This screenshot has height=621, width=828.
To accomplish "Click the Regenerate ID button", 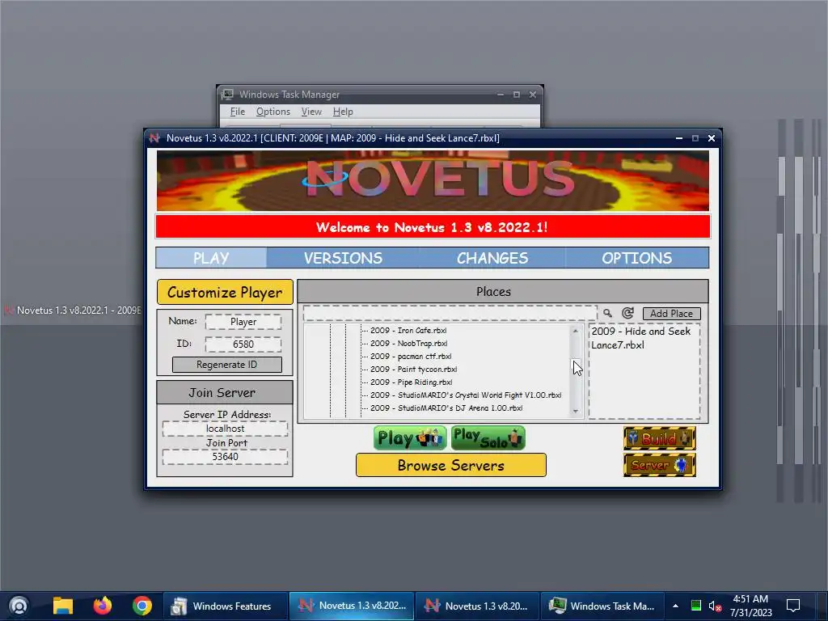I will (226, 365).
